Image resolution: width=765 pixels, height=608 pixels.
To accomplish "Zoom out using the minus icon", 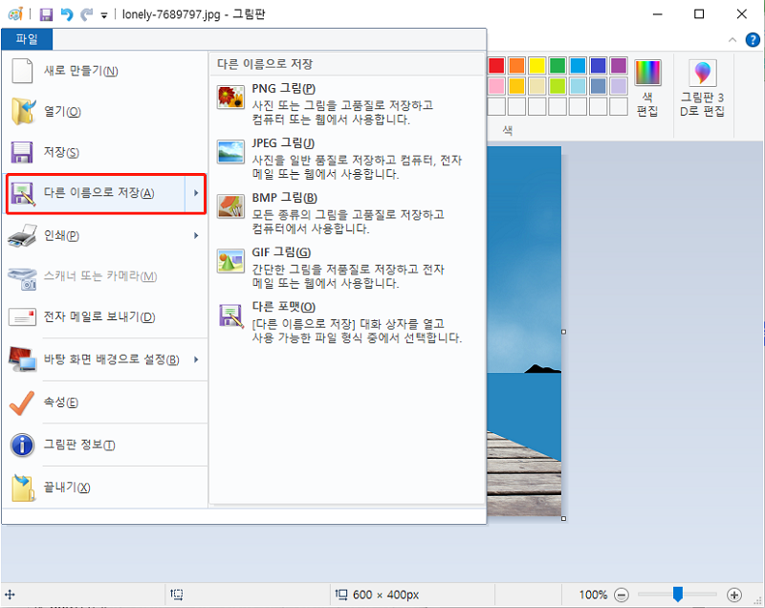I will [621, 594].
